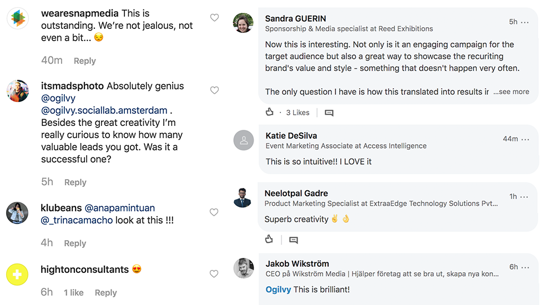Open @ogilvy.sociallab.amsterdam mention link
Screen dimensions: 544x305
click(x=104, y=110)
